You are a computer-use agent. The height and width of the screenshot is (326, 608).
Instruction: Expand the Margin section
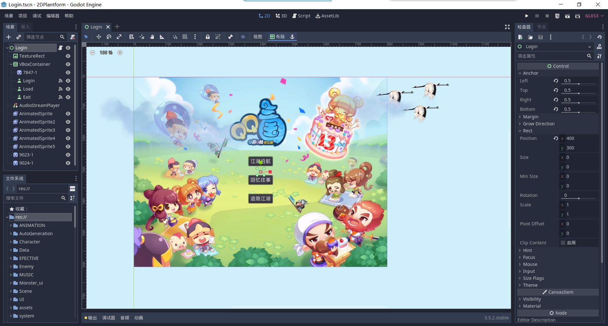(x=520, y=117)
